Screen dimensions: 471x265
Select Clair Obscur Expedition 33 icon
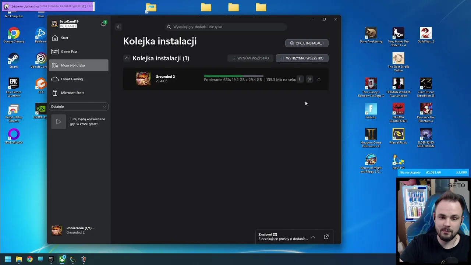426,88
